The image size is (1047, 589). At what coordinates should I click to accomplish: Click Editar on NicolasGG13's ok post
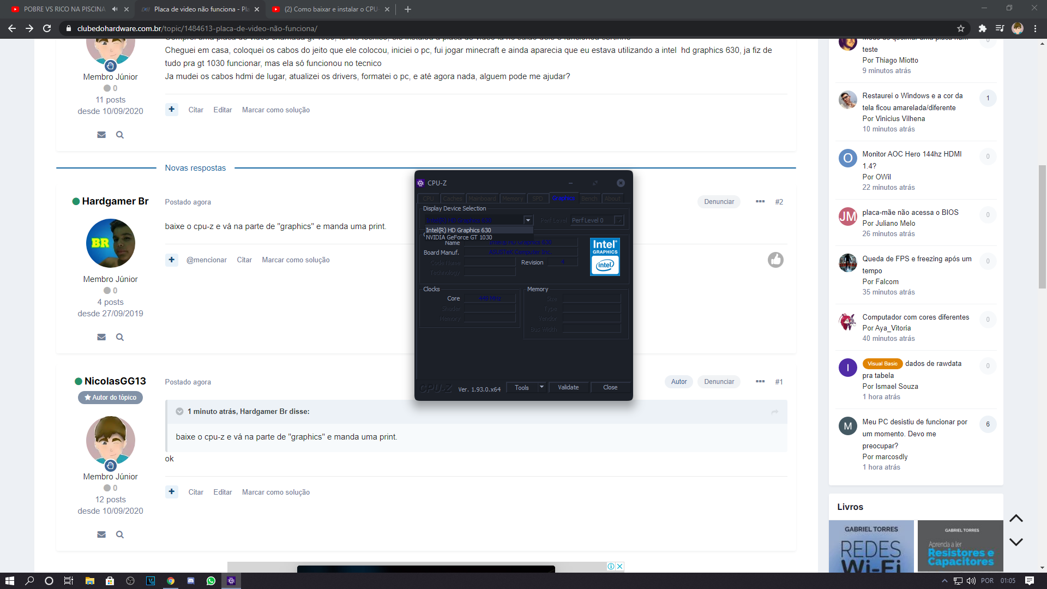pyautogui.click(x=222, y=492)
